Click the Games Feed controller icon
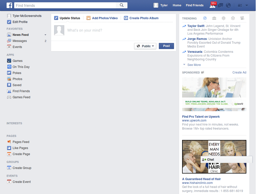Viewport: 259px width, 194px height. point(9,97)
